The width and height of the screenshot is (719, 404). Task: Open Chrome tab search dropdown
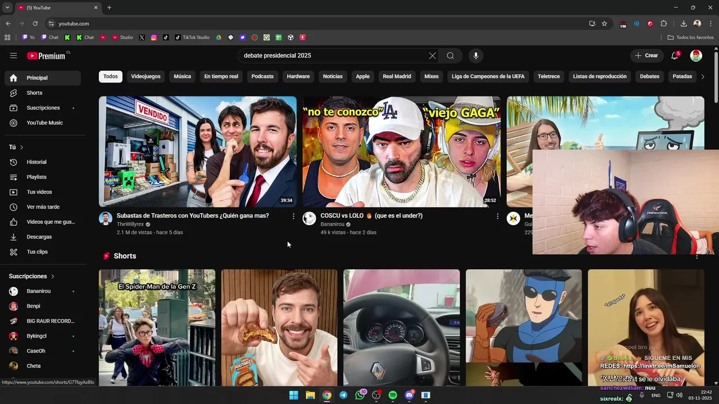pyautogui.click(x=7, y=7)
